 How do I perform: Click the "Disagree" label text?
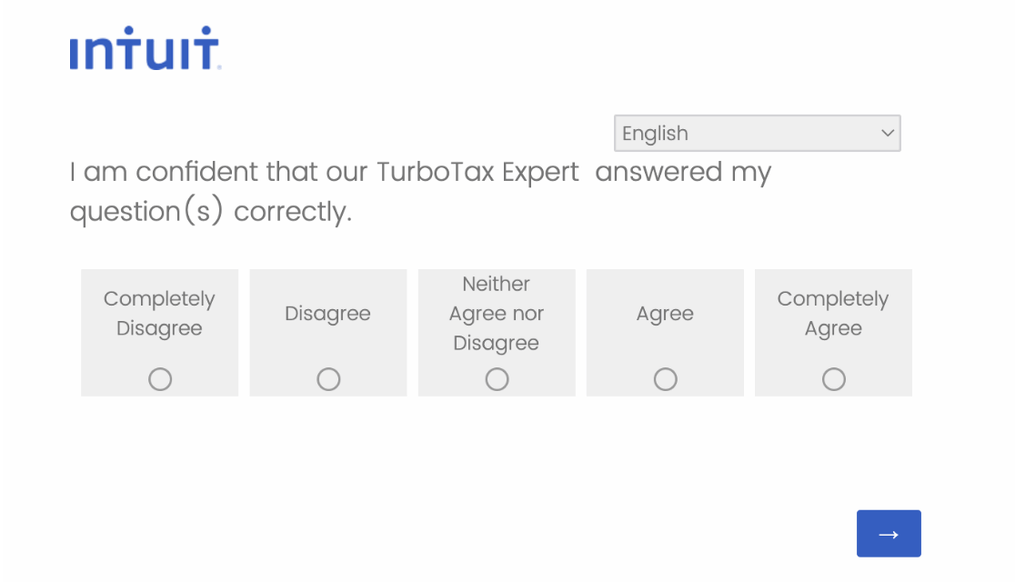point(327,314)
